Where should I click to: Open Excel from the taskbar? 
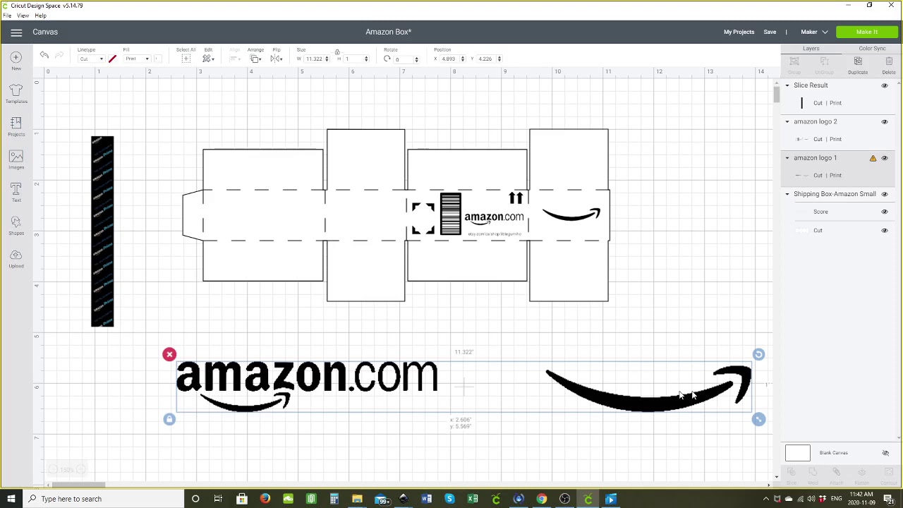click(x=473, y=499)
